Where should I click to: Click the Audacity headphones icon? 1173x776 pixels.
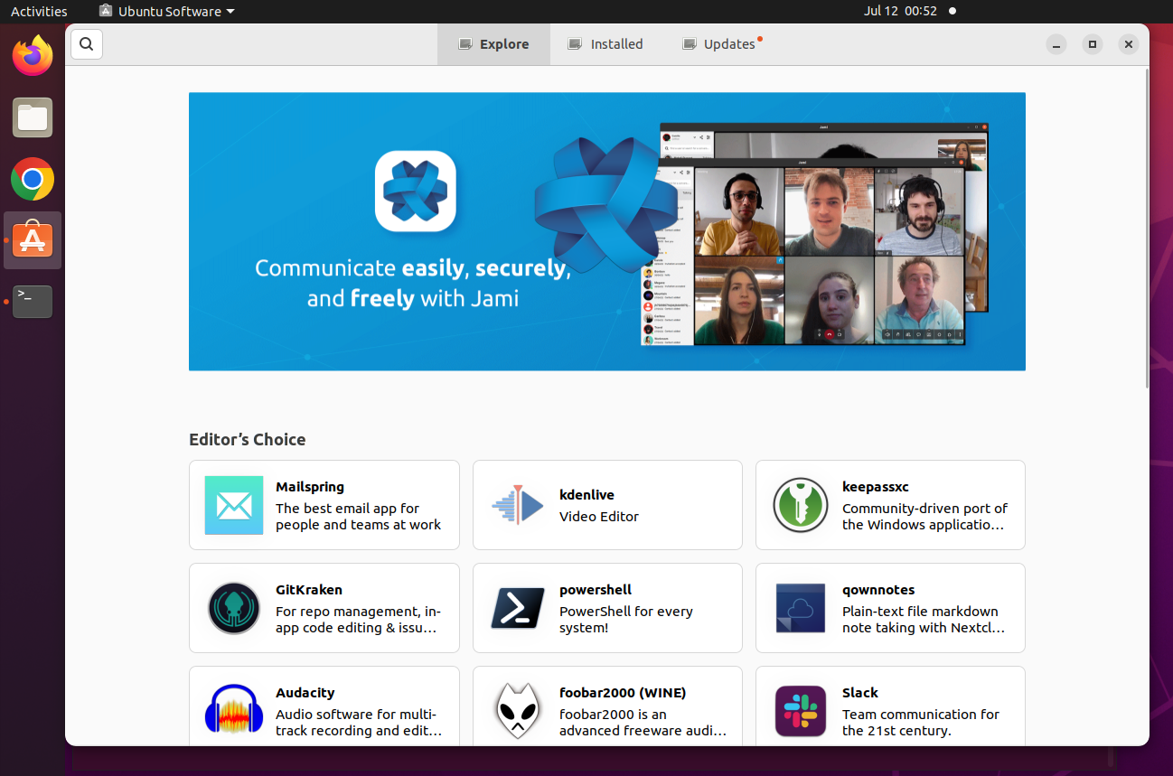[234, 711]
